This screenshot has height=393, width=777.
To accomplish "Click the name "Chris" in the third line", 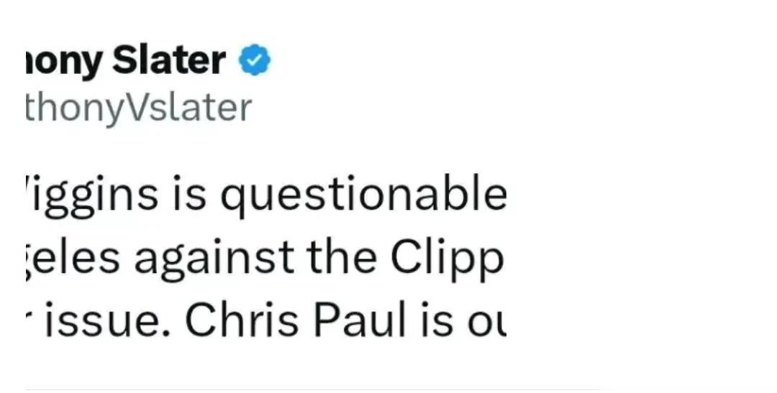I will 242,320.
